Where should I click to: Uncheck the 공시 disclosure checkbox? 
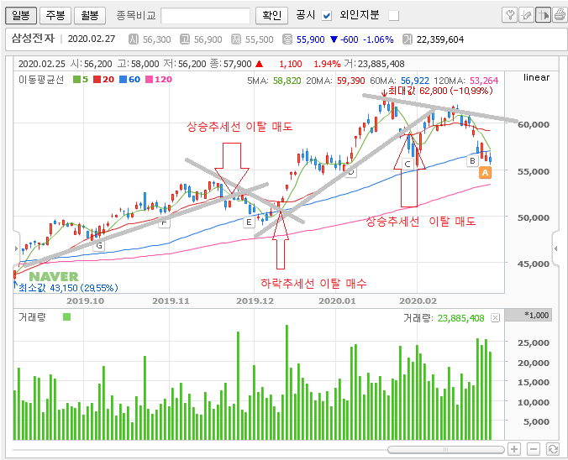point(327,16)
